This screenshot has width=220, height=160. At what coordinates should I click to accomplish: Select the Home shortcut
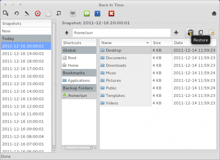(79, 65)
